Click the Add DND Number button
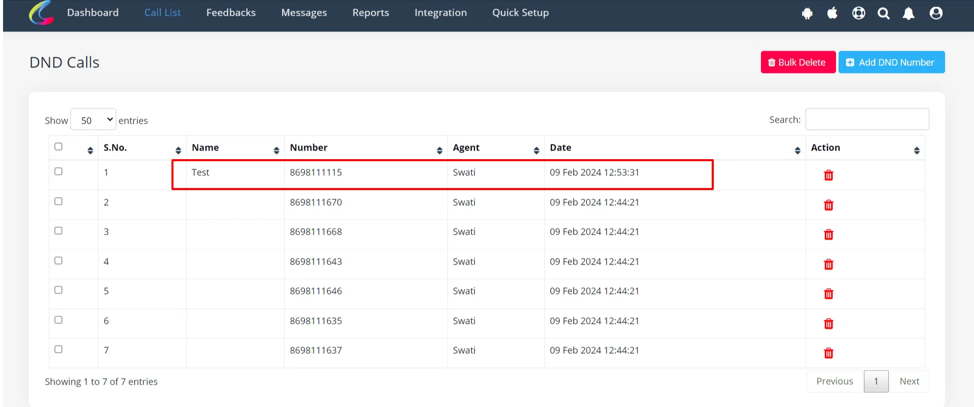Image resolution: width=974 pixels, height=407 pixels. point(891,62)
